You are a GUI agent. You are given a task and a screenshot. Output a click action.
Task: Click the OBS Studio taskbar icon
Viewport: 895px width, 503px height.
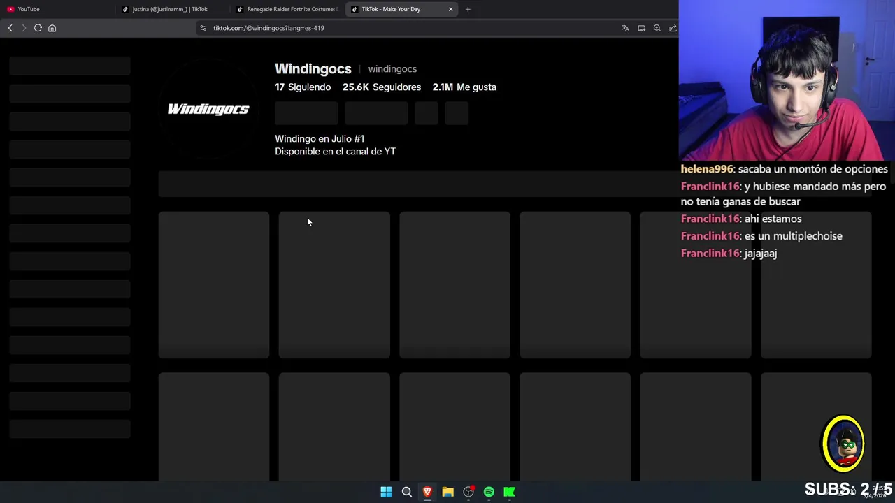(x=468, y=492)
